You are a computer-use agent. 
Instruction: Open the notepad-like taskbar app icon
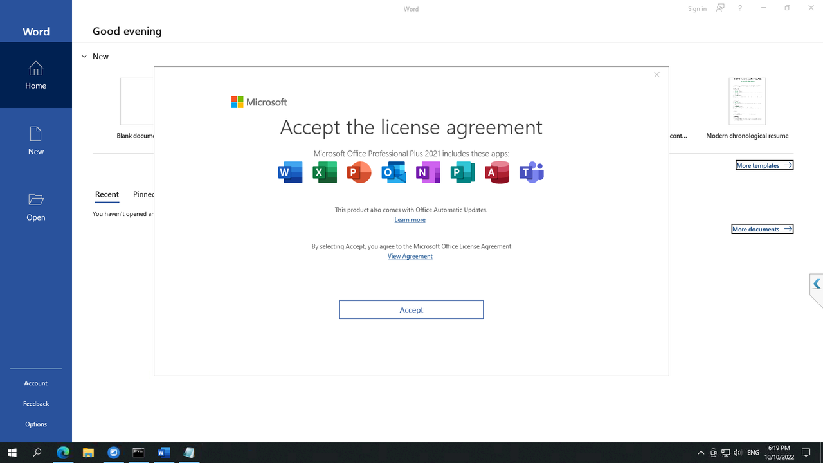point(189,453)
